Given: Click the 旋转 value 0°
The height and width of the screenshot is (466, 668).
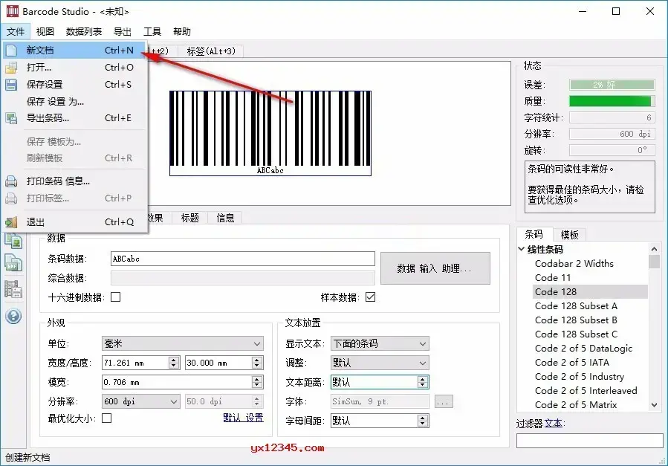Looking at the screenshot, I should point(612,150).
